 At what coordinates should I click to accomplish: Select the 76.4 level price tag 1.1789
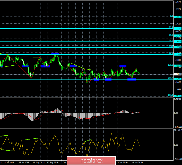[178, 54]
